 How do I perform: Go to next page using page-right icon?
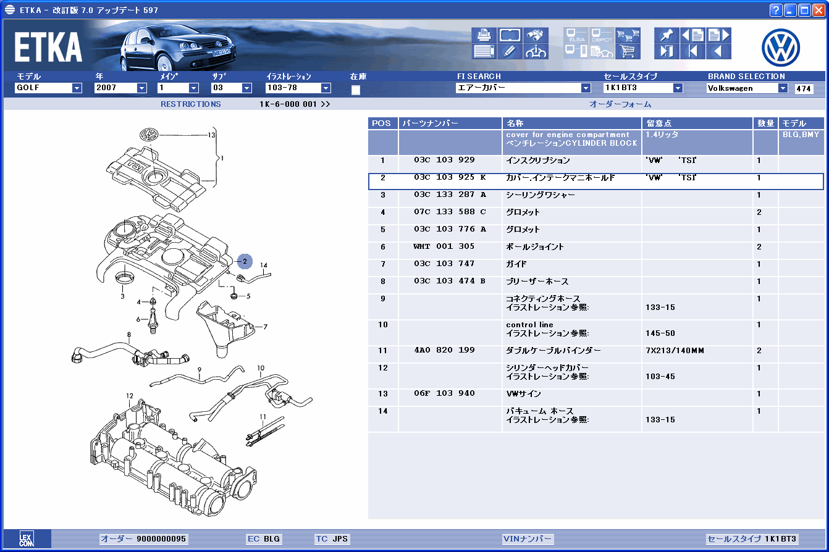pos(719,35)
